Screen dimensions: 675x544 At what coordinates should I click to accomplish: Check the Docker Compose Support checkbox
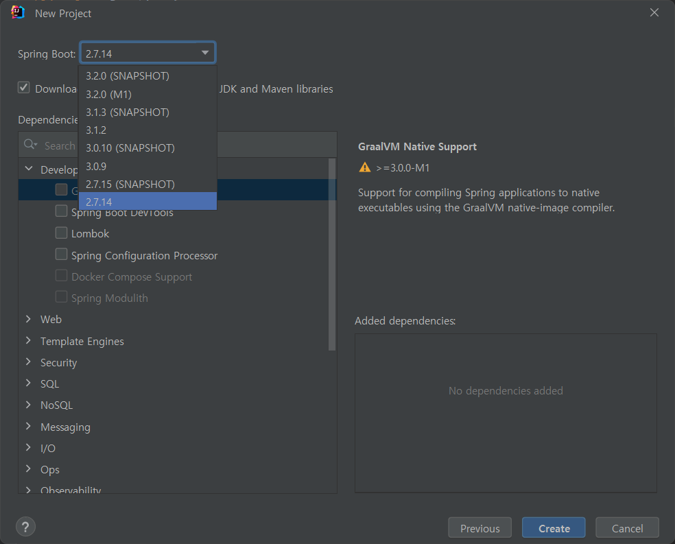tap(62, 276)
